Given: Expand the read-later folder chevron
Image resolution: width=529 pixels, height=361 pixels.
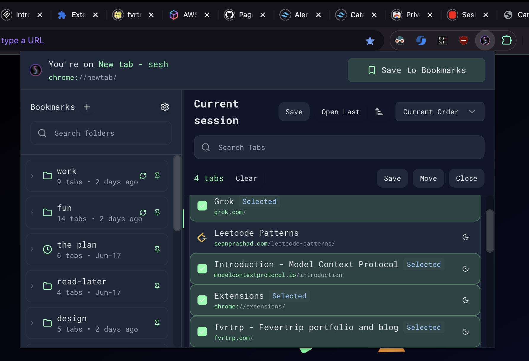Looking at the screenshot, I should point(32,286).
